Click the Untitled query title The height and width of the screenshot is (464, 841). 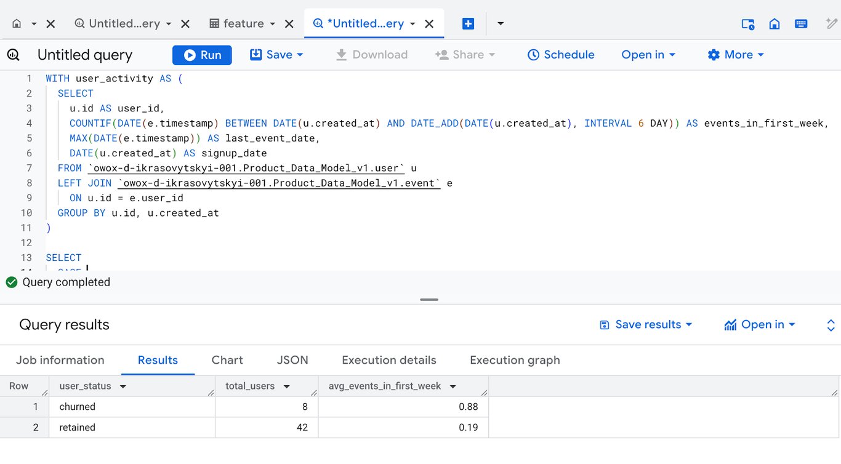coord(85,55)
